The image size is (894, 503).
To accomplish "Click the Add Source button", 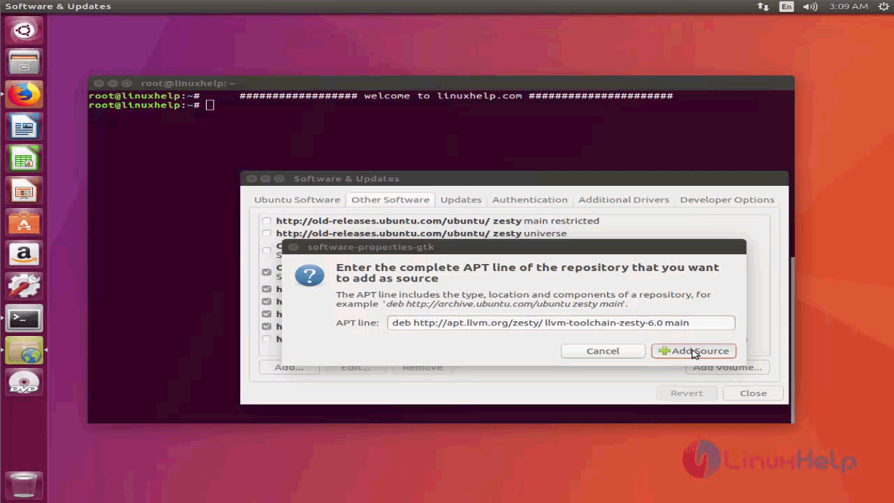I will pos(694,351).
